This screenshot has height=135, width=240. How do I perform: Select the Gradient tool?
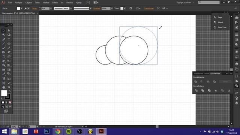pyautogui.click(x=9, y=70)
